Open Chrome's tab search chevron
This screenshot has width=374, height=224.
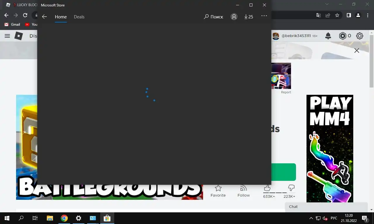coord(327,4)
